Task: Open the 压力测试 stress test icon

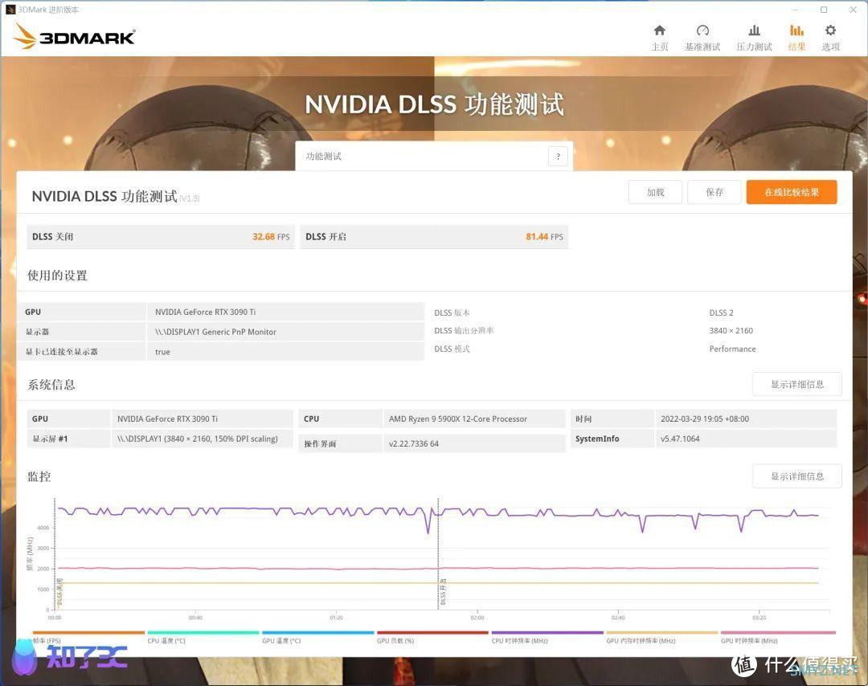Action: pos(754,38)
